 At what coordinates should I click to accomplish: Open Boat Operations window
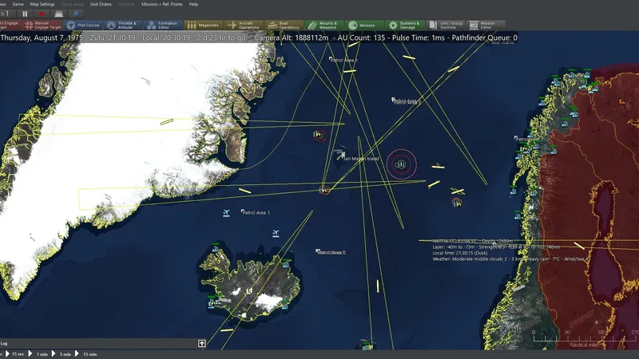284,26
